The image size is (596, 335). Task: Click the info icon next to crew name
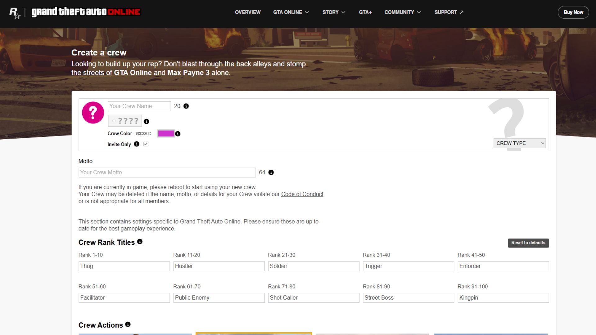point(186,106)
